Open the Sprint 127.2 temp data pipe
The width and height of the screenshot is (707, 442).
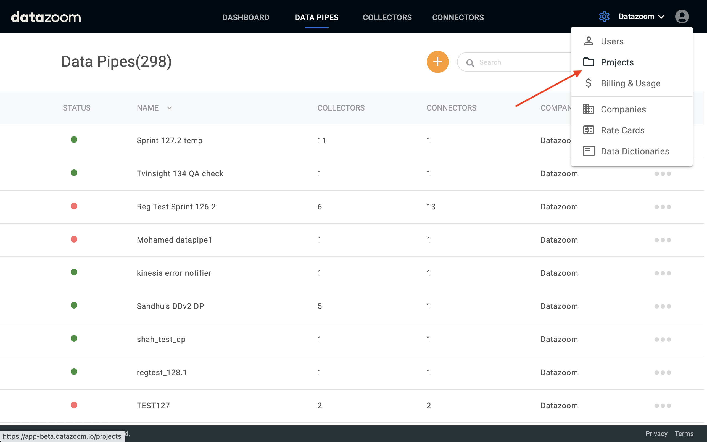click(170, 140)
